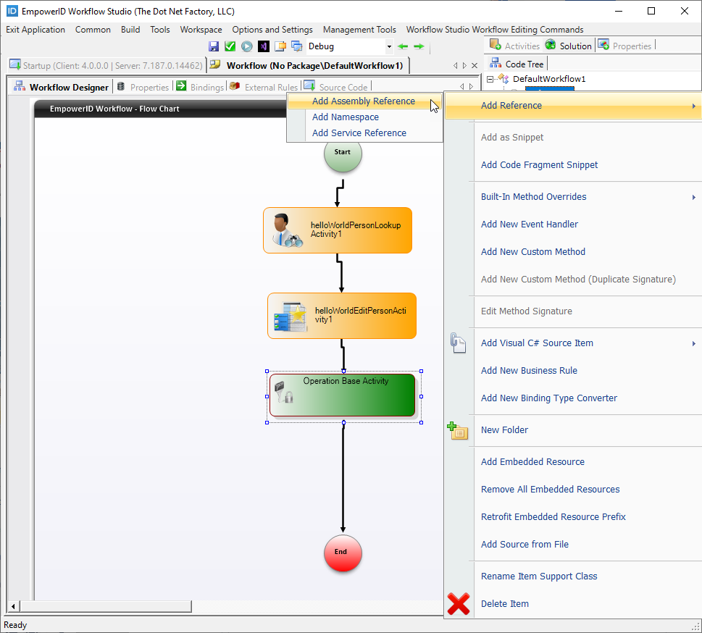This screenshot has width=702, height=633.
Task: Click the New Folder icon with green plus
Action: tap(458, 430)
